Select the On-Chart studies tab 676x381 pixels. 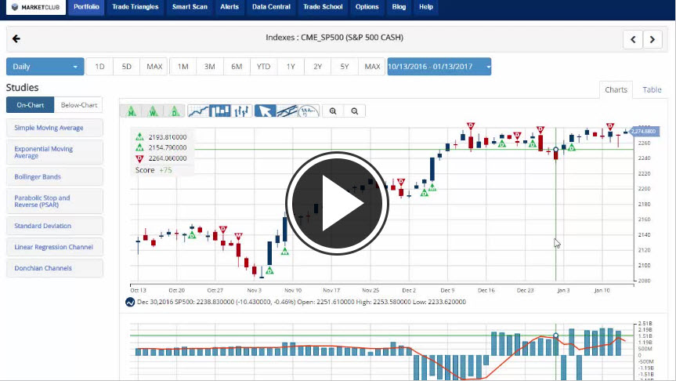click(x=31, y=105)
